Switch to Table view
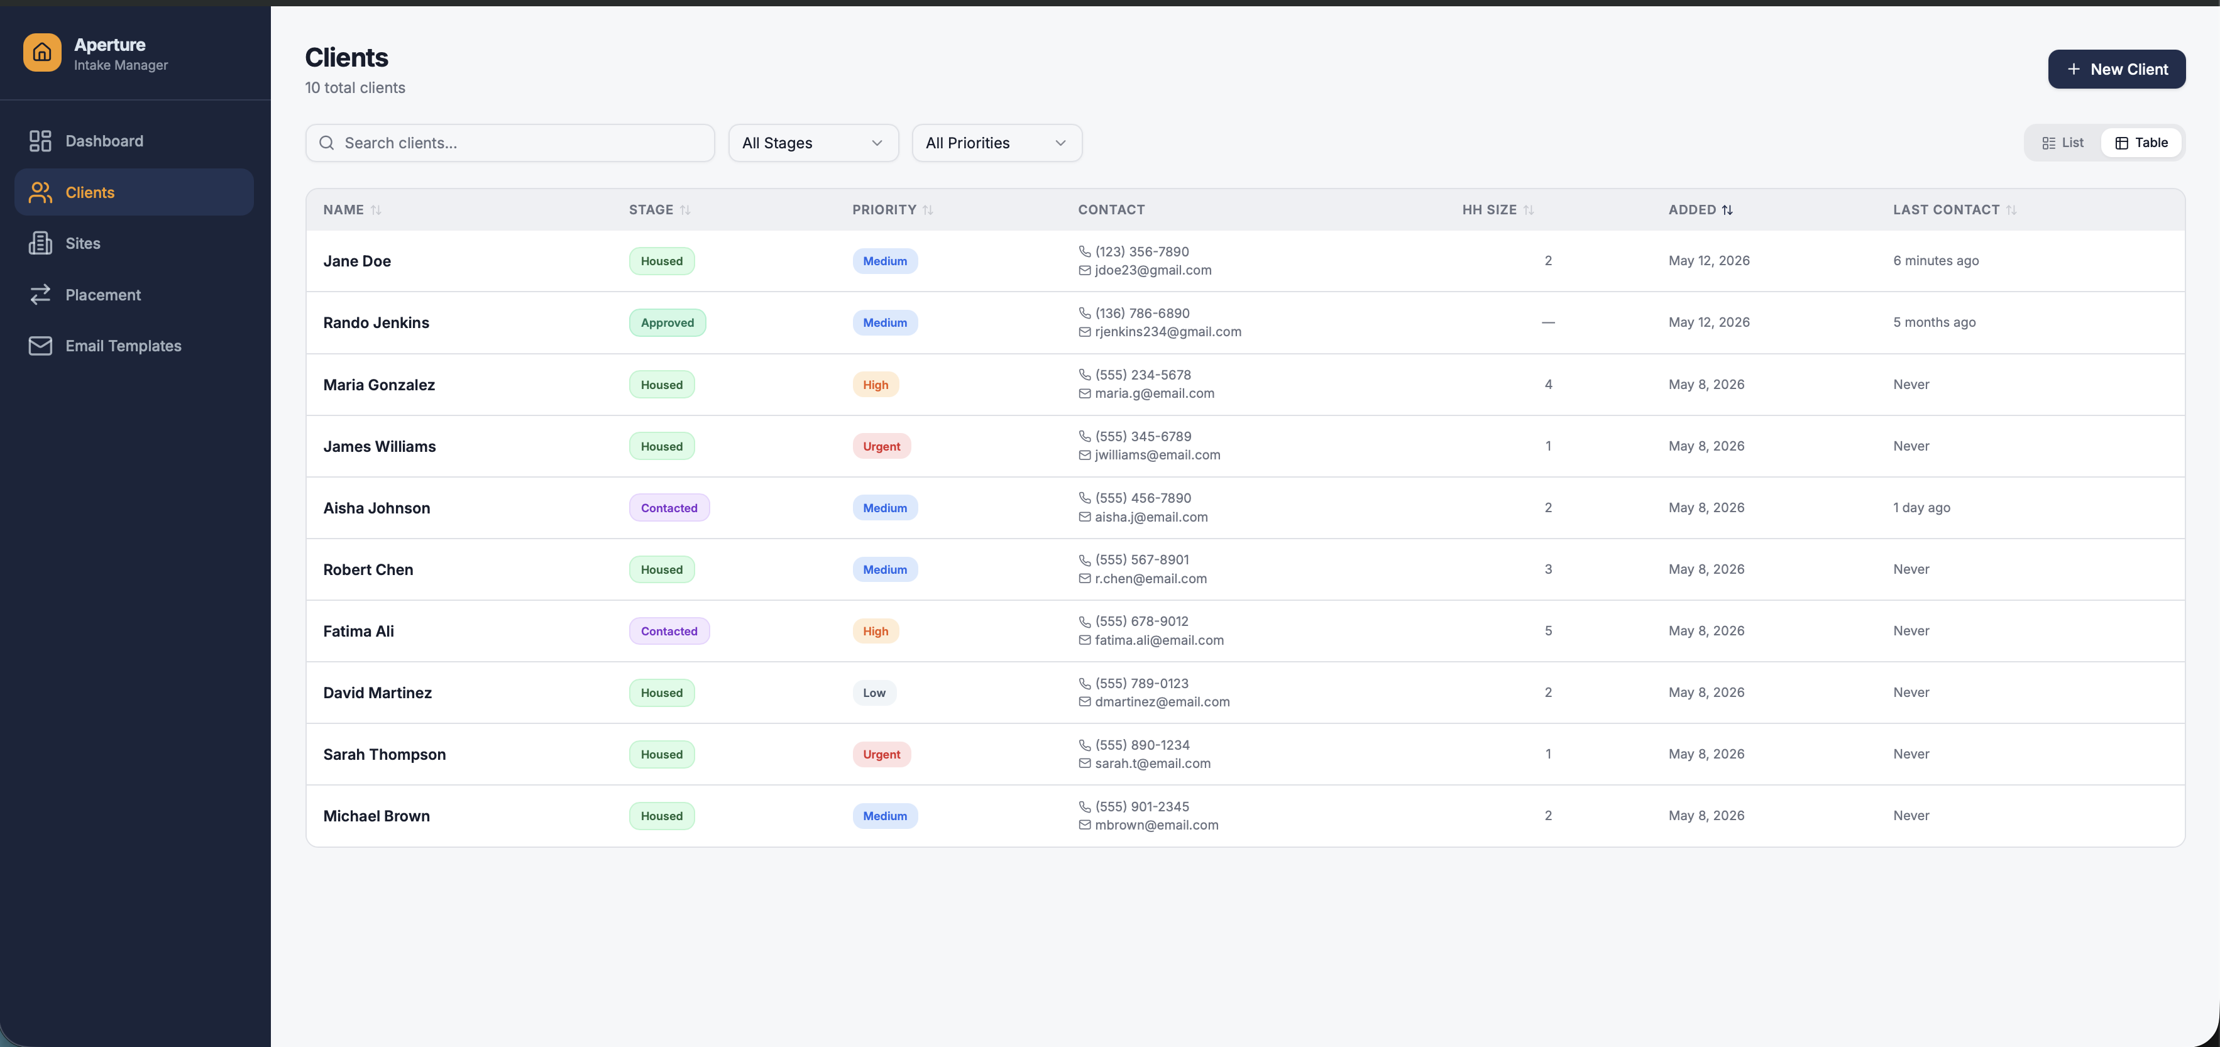This screenshot has height=1047, width=2220. coord(2141,143)
